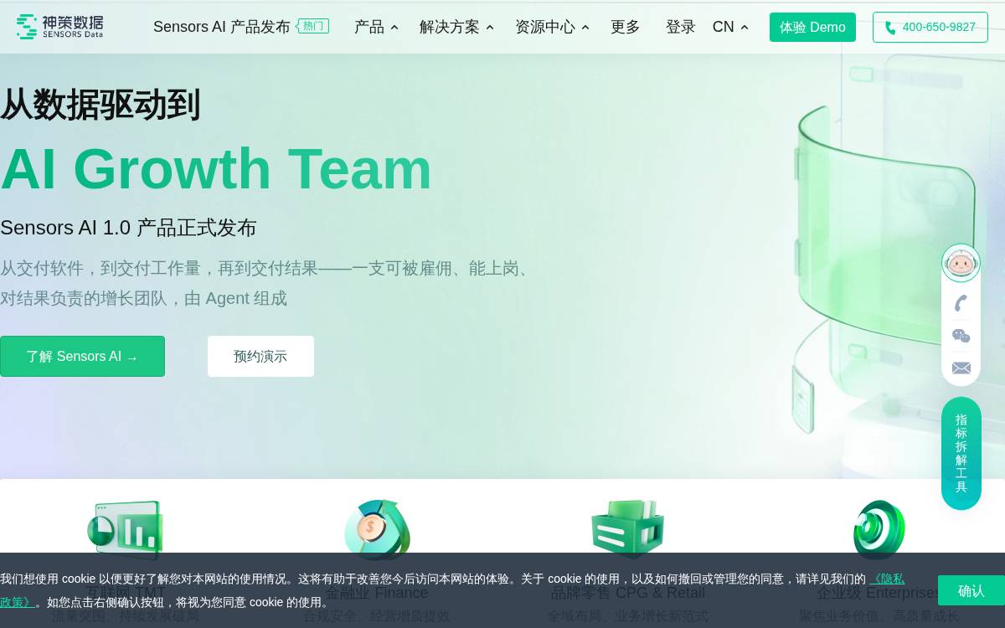This screenshot has width=1005, height=628.
Task: Open the 更多 menu item
Action: pos(626,27)
